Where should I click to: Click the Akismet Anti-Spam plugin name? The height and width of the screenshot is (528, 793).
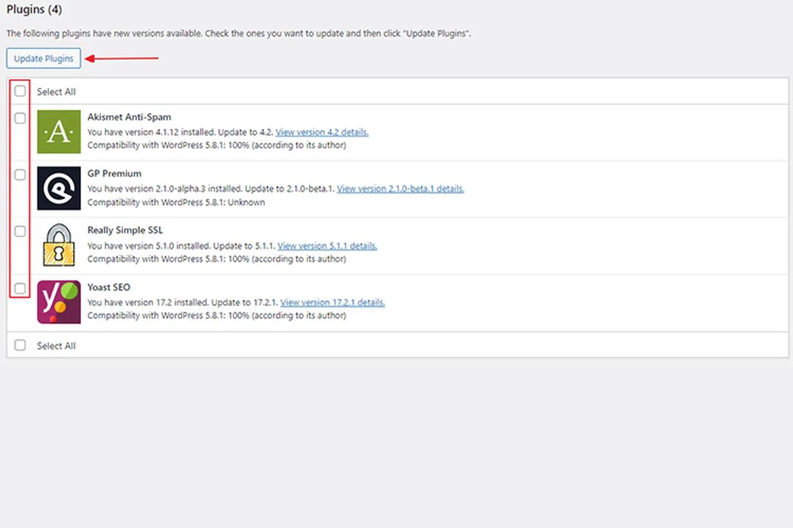pos(129,117)
